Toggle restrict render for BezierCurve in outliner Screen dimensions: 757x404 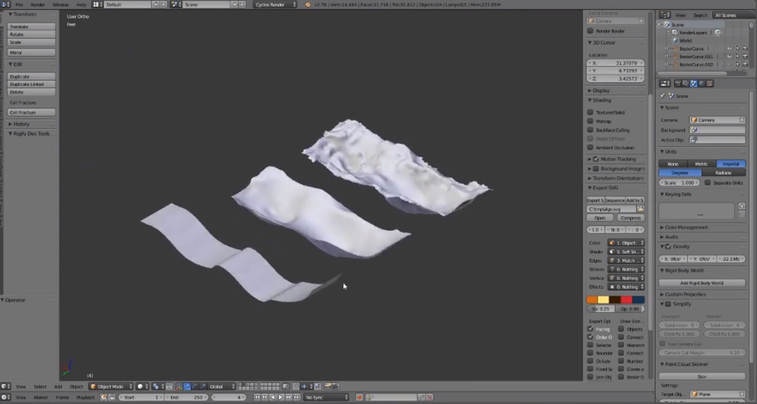[745, 49]
